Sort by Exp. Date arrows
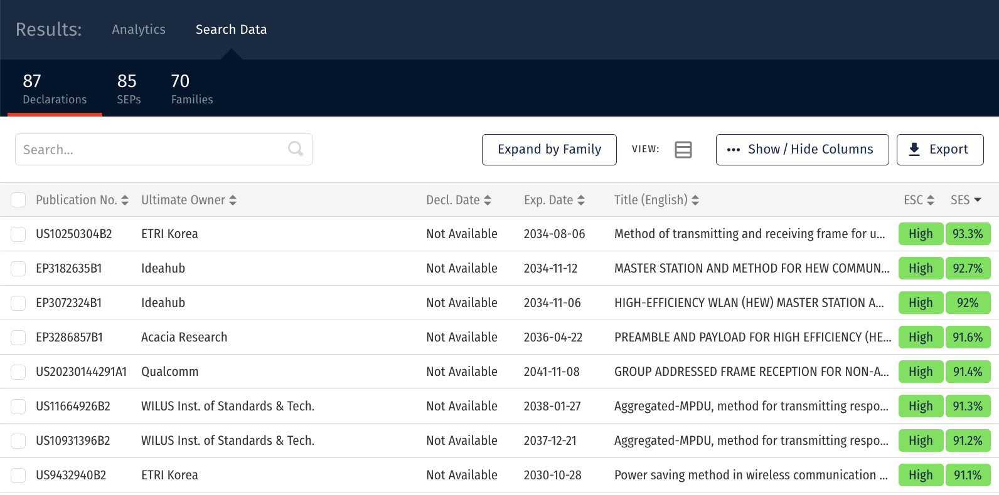The width and height of the screenshot is (999, 495). tap(581, 200)
